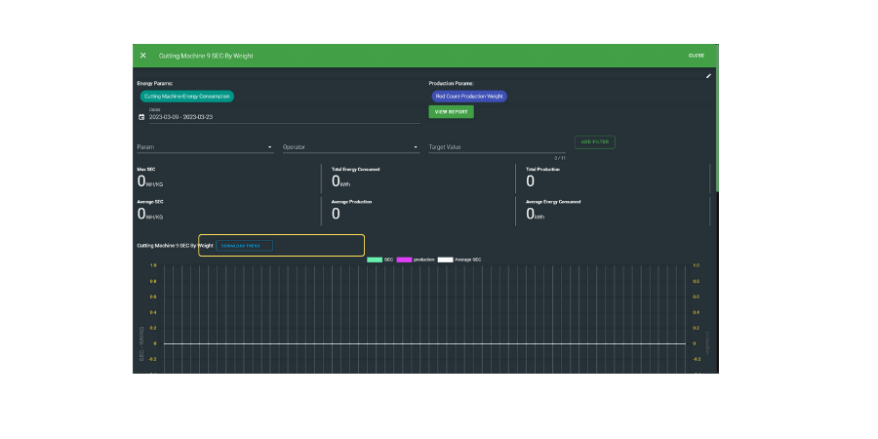Click the 'Total Energy Consumed' label
The image size is (878, 439).
[355, 169]
